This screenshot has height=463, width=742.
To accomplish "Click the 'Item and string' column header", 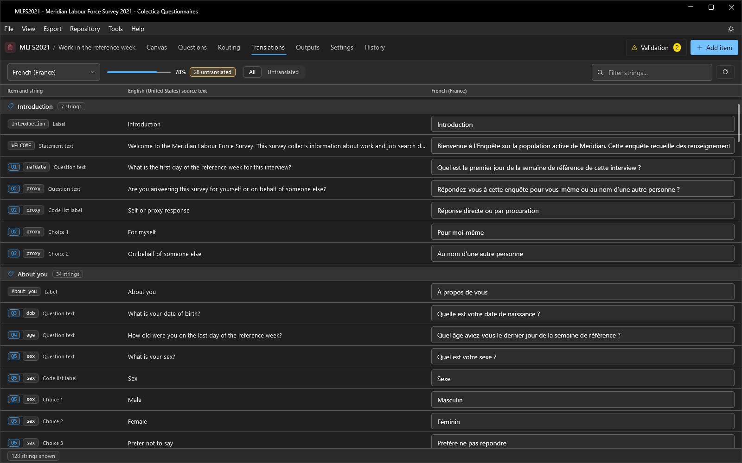I will pos(25,91).
